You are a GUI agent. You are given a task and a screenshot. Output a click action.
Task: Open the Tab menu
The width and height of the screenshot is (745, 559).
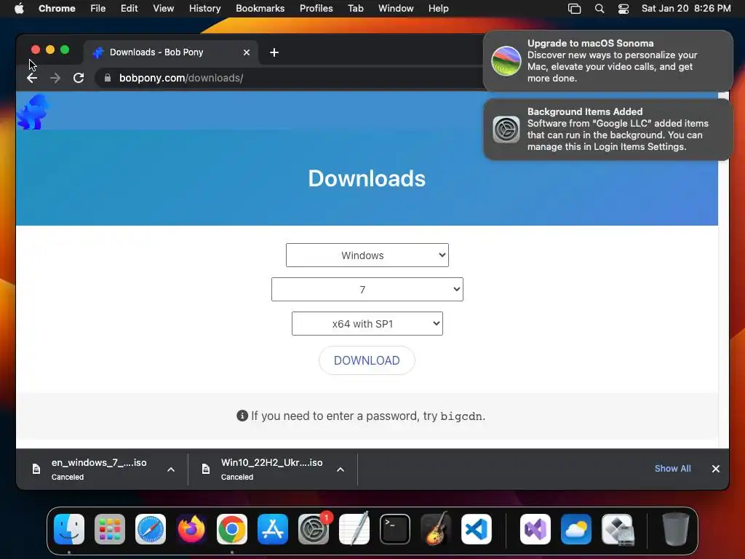(355, 9)
